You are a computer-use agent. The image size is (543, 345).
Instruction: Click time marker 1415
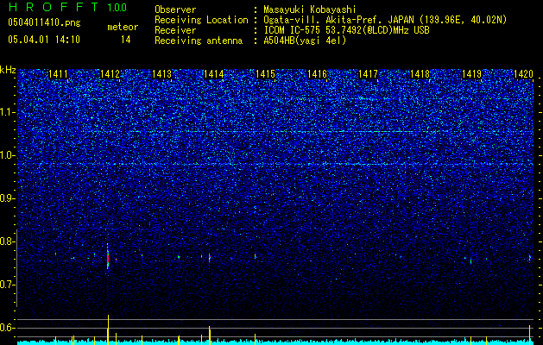tap(265, 74)
